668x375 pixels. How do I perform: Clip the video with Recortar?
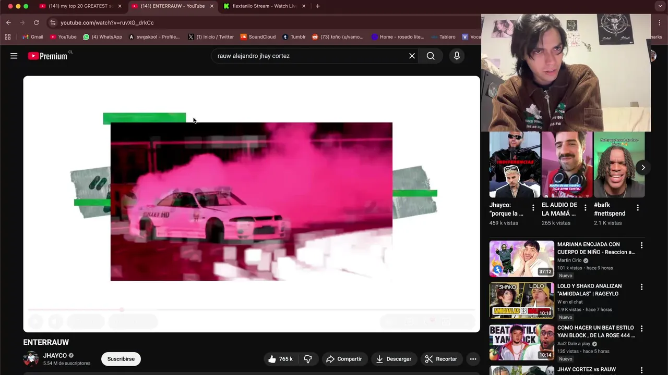(441, 359)
